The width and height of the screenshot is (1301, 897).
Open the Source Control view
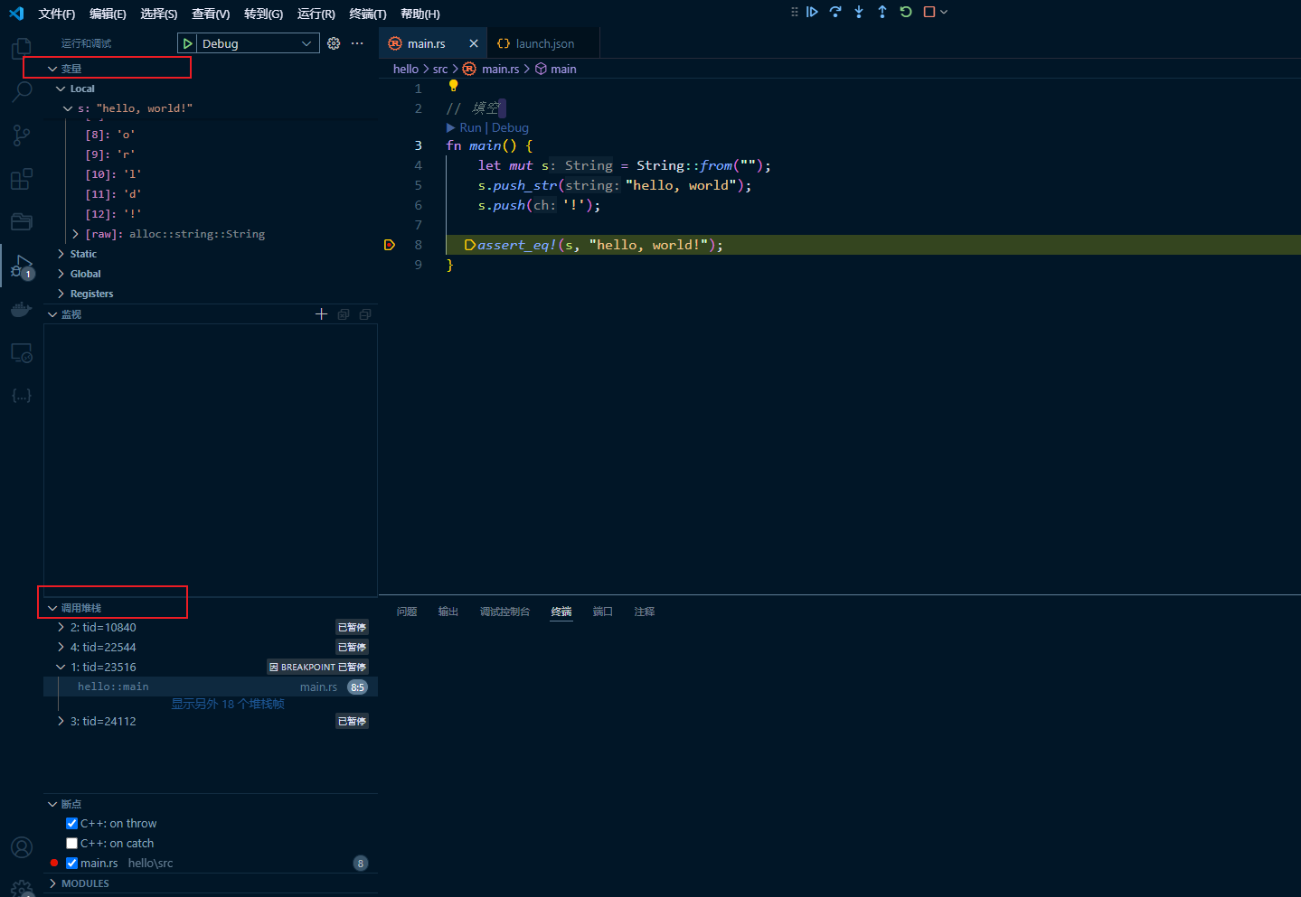click(x=22, y=135)
